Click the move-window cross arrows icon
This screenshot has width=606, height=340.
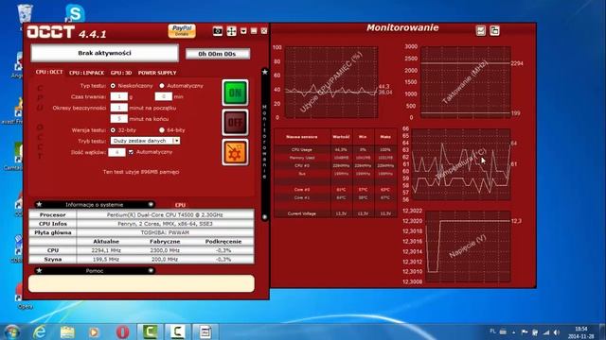pos(231,31)
